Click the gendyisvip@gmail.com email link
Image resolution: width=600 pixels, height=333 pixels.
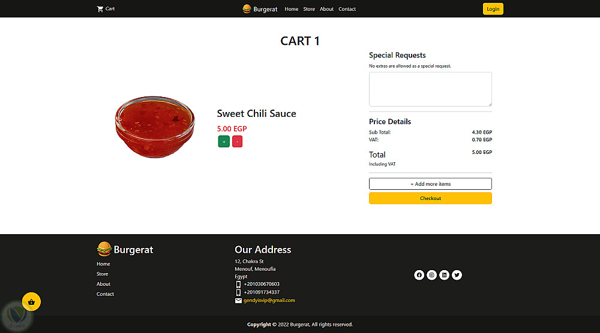tap(269, 300)
